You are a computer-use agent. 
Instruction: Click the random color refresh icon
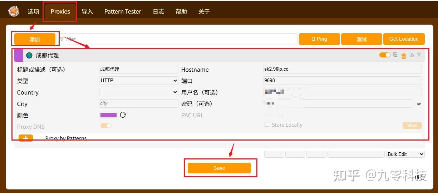(x=123, y=115)
